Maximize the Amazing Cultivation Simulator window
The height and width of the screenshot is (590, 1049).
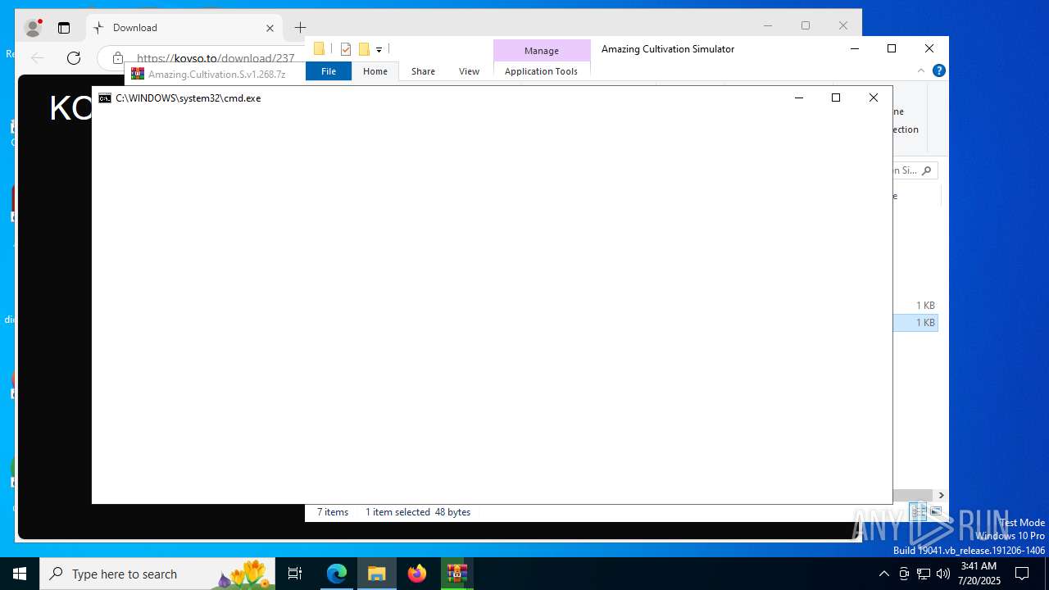click(x=892, y=48)
